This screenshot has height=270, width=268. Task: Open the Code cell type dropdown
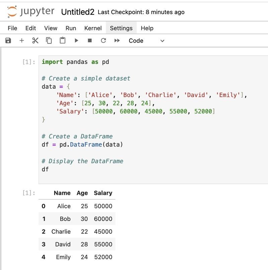[x=146, y=41]
